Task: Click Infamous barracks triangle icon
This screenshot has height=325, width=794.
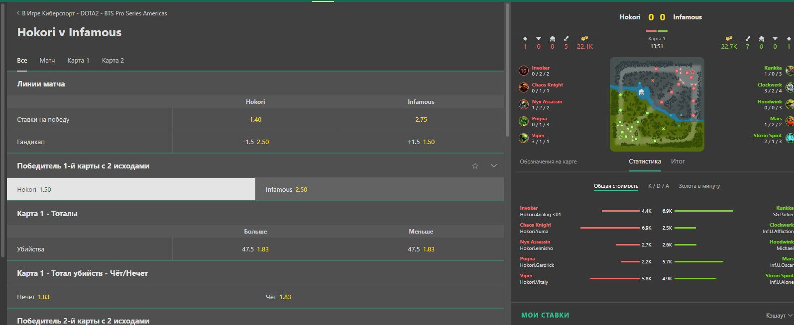Action: pos(775,38)
